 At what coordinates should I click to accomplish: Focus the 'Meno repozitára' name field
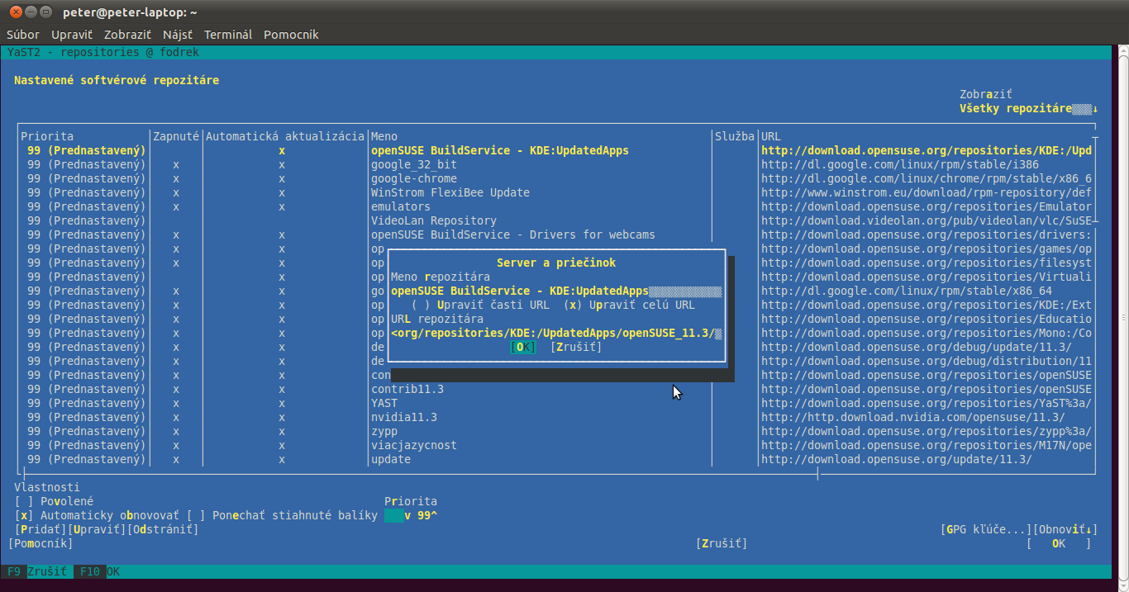pyautogui.click(x=556, y=291)
